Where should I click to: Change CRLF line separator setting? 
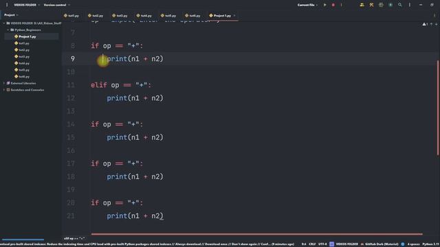tap(312, 244)
